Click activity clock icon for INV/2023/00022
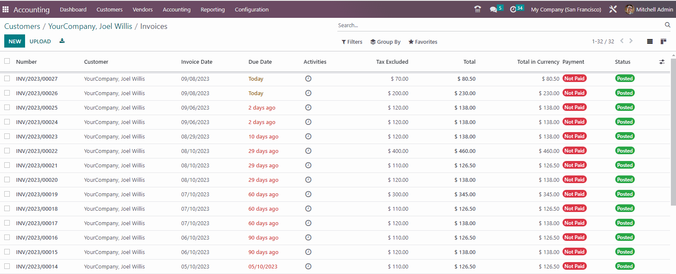 [x=308, y=151]
